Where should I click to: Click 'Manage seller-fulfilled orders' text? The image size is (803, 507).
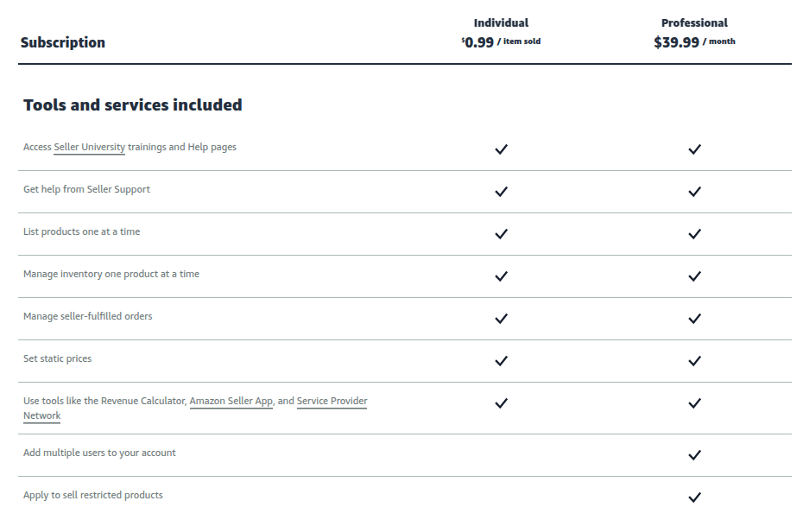(87, 316)
